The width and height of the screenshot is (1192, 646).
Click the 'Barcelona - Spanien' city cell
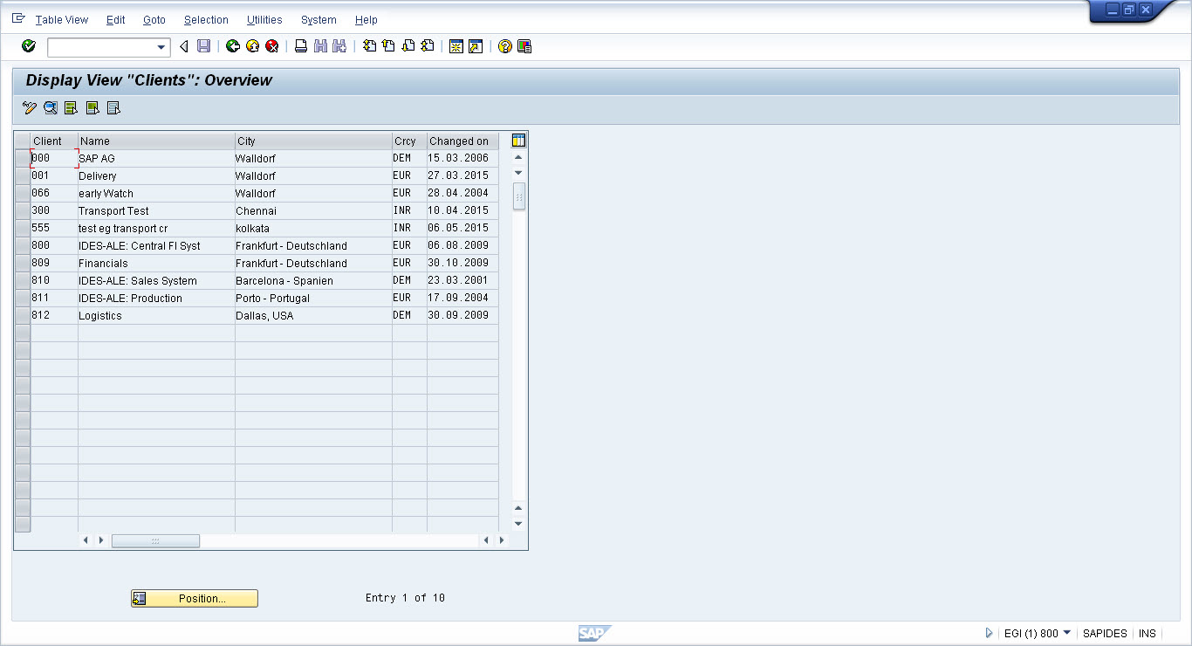point(313,280)
